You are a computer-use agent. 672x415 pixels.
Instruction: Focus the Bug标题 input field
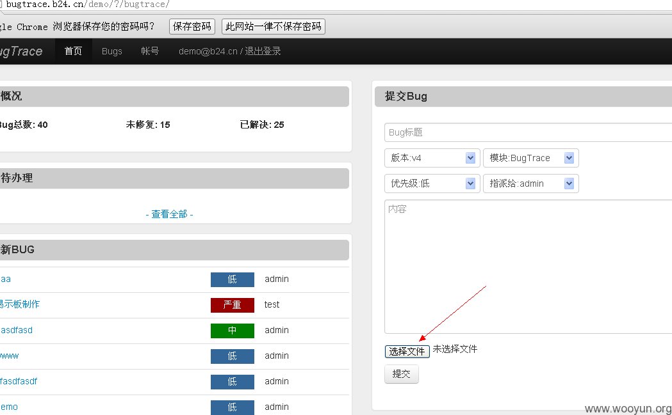point(528,132)
